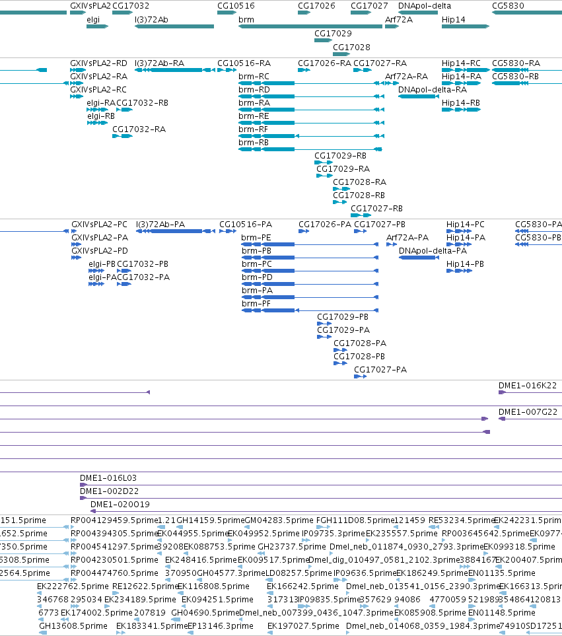Viewport: 562px width, 636px height.
Task: Open transcript CG17029-RB
Action: click(x=340, y=155)
